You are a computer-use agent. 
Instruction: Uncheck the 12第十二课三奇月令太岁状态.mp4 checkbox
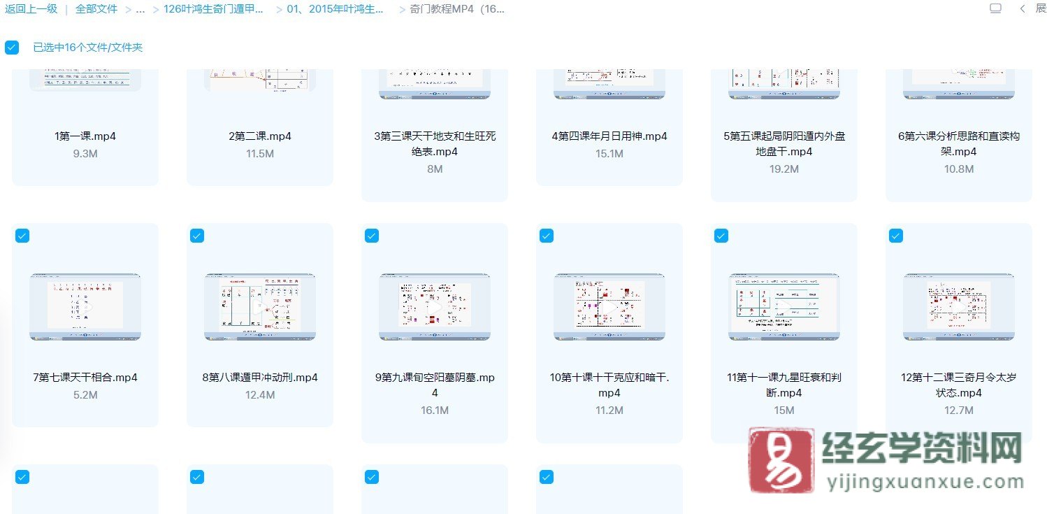tap(896, 236)
